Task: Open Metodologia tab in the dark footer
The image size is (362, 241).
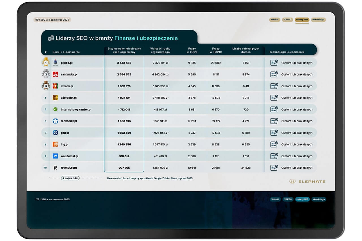Action: click(x=319, y=199)
